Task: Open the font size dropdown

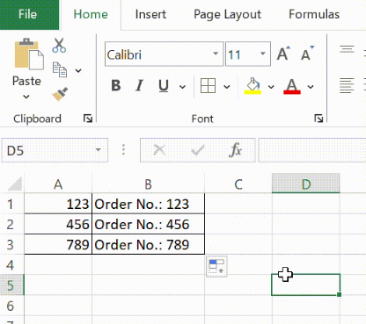Action: [x=263, y=54]
